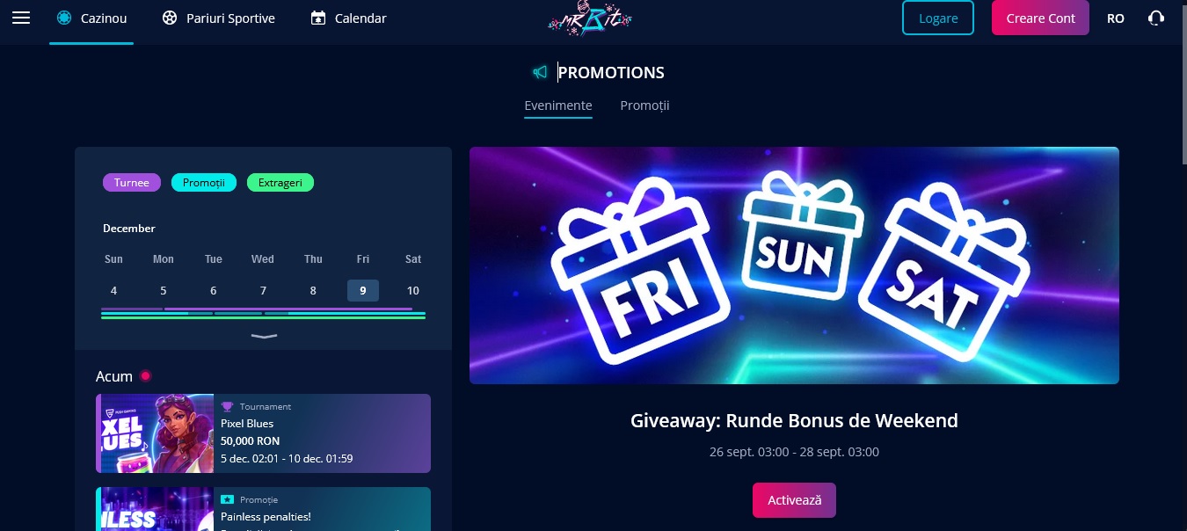
Task: Toggle the Extrageri filter pill
Action: pyautogui.click(x=280, y=183)
